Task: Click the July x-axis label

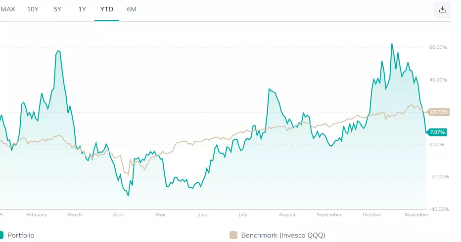Action: tap(243, 215)
